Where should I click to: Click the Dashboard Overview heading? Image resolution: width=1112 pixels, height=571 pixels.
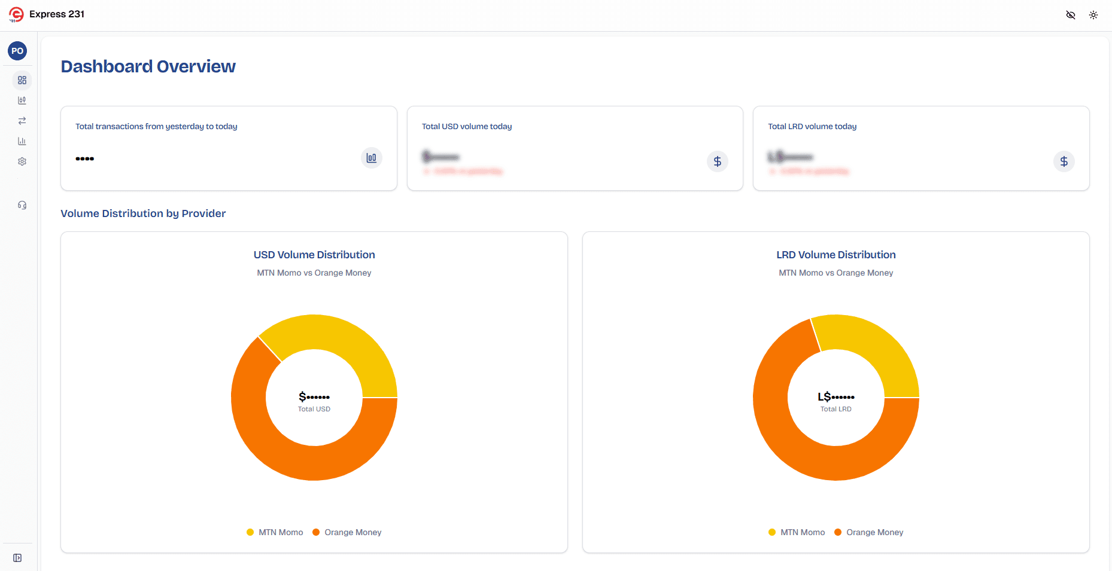coord(147,66)
